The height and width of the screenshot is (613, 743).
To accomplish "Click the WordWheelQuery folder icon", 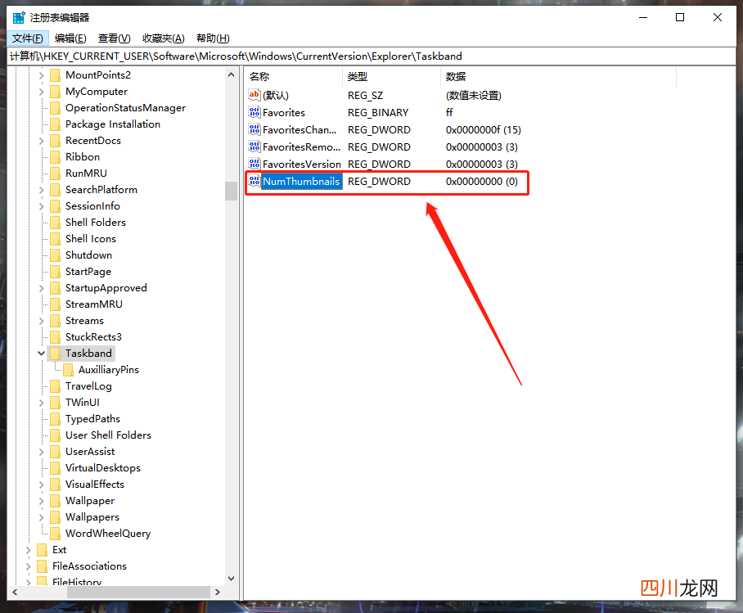I will point(56,534).
